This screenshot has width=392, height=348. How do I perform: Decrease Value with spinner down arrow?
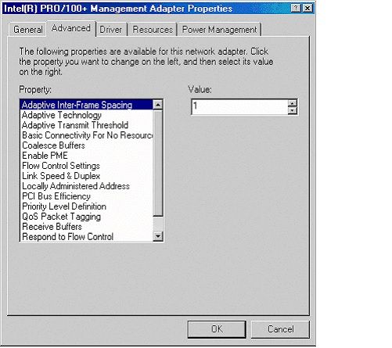(x=292, y=110)
